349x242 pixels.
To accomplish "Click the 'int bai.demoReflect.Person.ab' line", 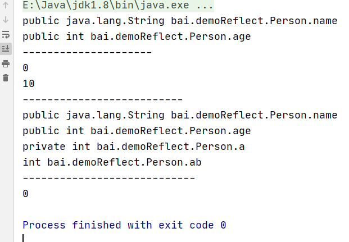I will coord(112,162).
